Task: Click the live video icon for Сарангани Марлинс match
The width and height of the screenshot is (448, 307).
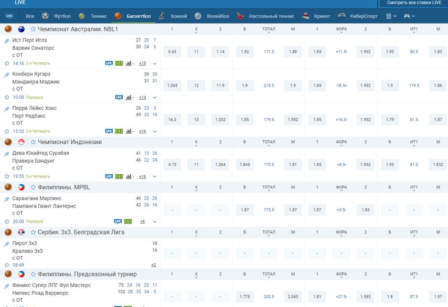Action: 118,221
